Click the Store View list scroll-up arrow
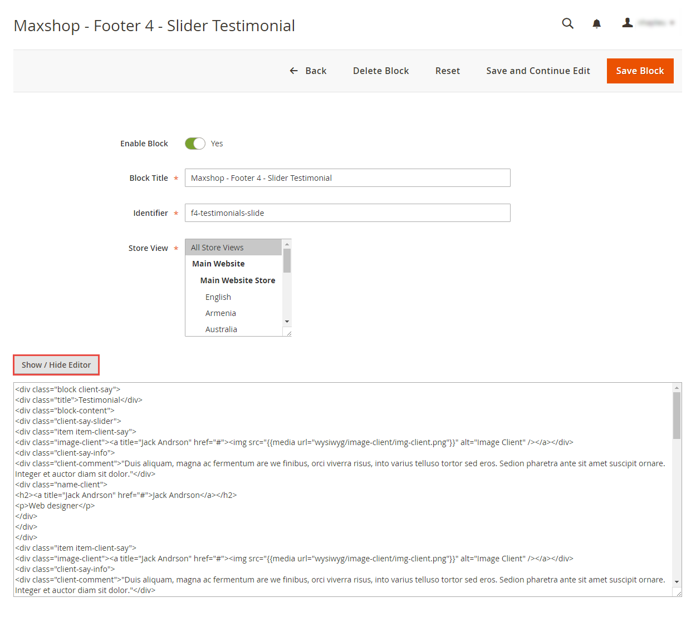The height and width of the screenshot is (627, 691). [x=287, y=244]
